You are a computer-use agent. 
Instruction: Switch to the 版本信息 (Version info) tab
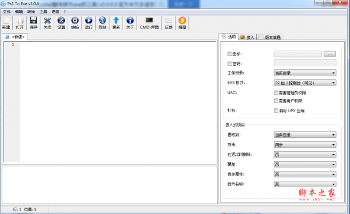(x=269, y=37)
